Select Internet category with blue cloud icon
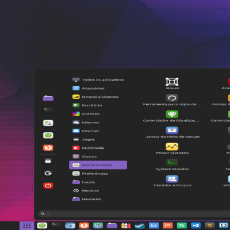230x230 pixels. (x=98, y=131)
